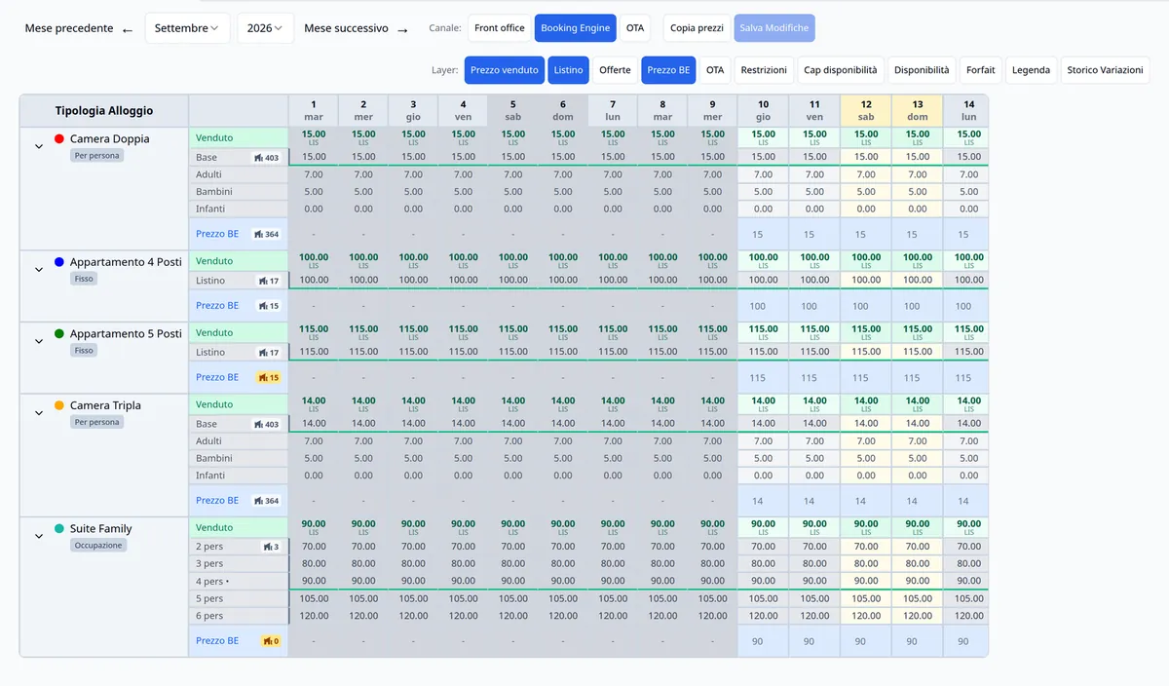This screenshot has height=686, width=1169.
Task: Click the Venduto label in Suite Family
Action: coord(214,528)
